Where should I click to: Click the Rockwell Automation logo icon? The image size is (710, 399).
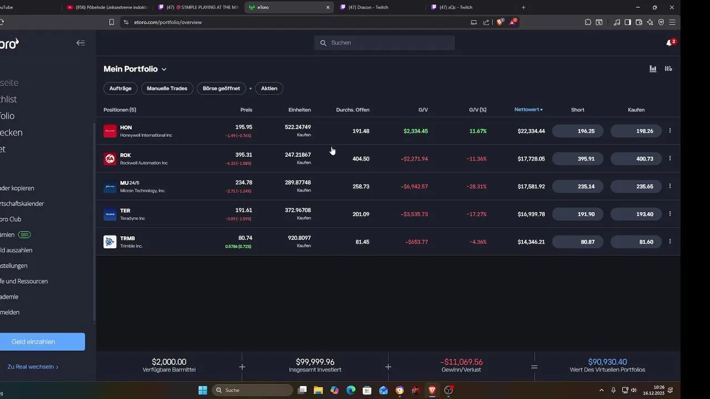pyautogui.click(x=110, y=159)
